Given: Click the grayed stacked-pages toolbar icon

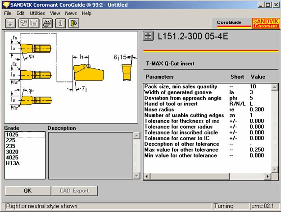Looking at the screenshot, I should [x=34, y=23].
